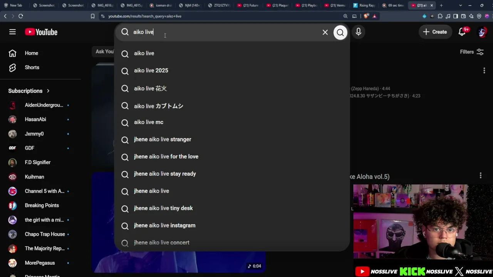The image size is (493, 277).
Task: Open the YouTube hamburger guide menu
Action: [13, 32]
